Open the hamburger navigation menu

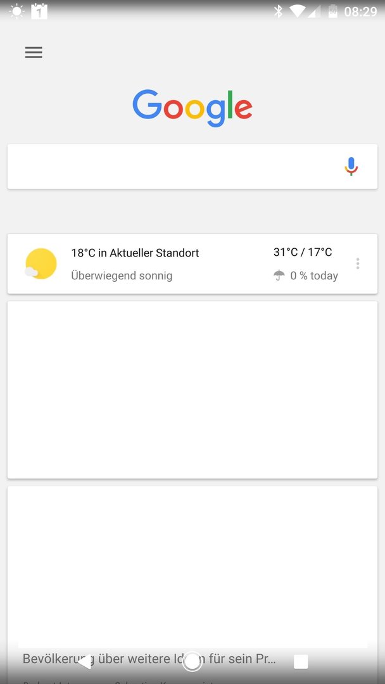(34, 53)
